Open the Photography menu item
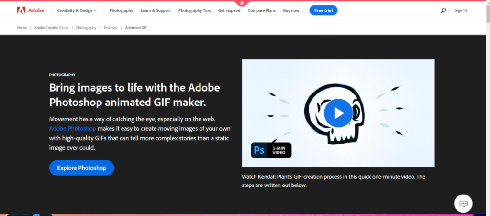 coord(121,10)
